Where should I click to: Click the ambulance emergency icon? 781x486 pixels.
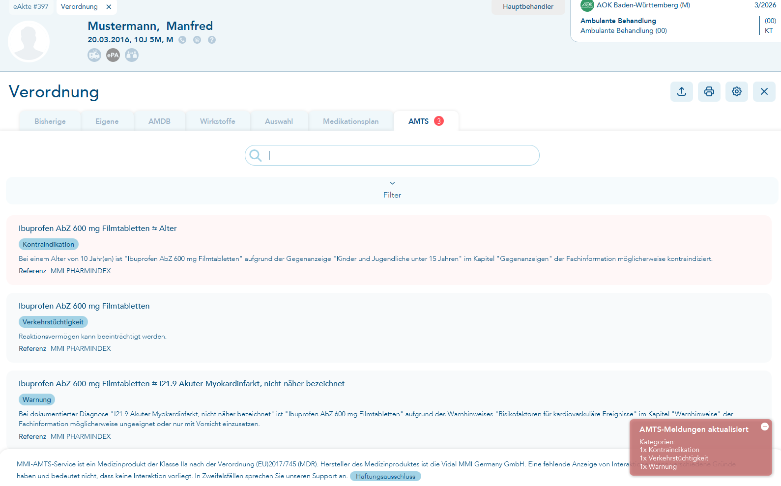94,55
